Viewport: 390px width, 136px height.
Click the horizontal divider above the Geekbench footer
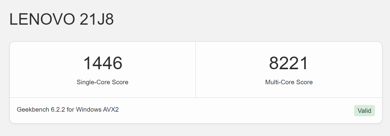tap(195, 97)
